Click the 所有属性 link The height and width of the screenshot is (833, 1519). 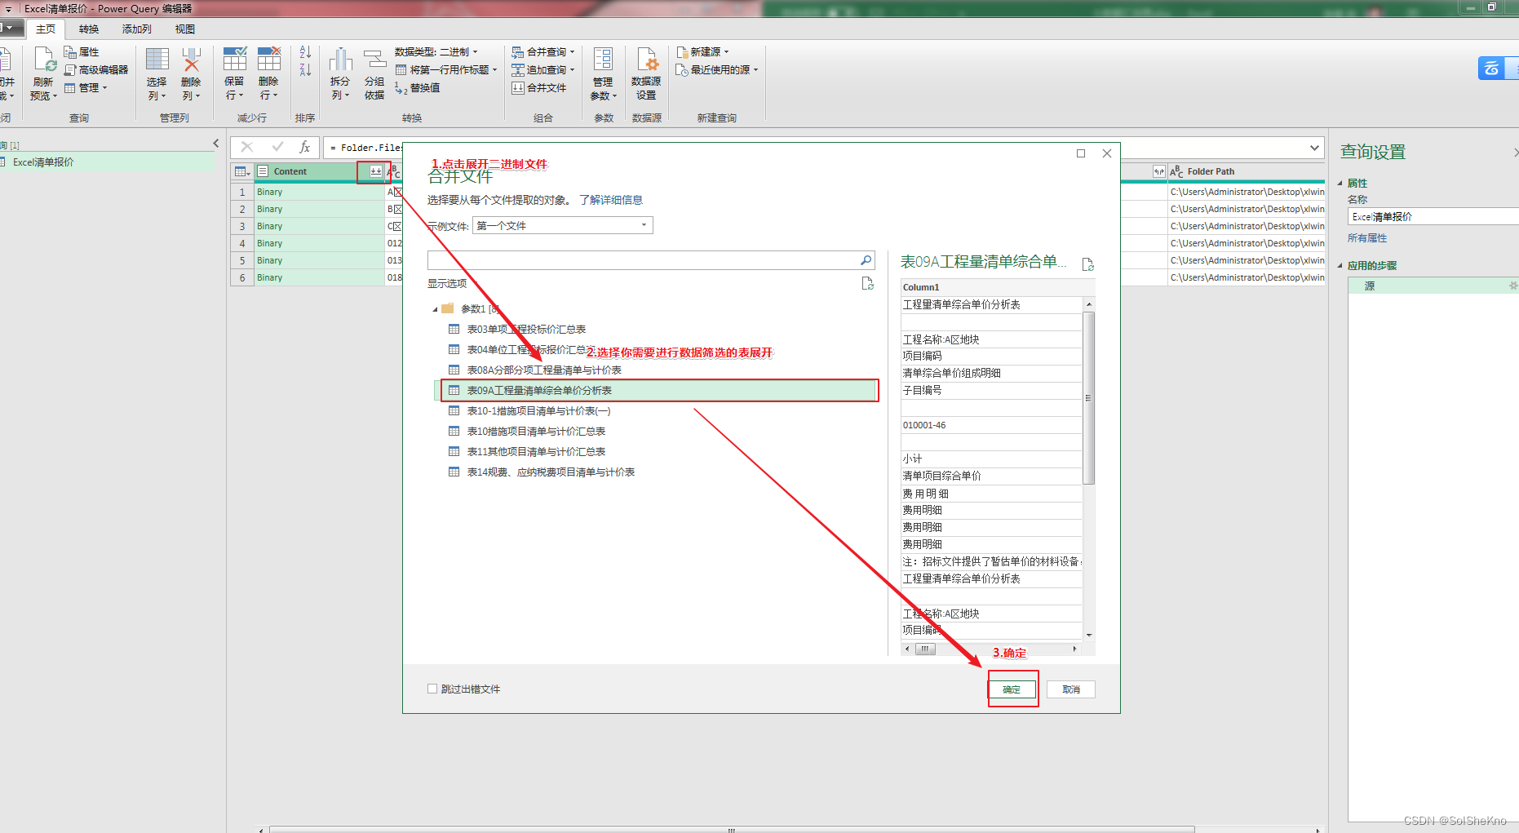coord(1367,238)
